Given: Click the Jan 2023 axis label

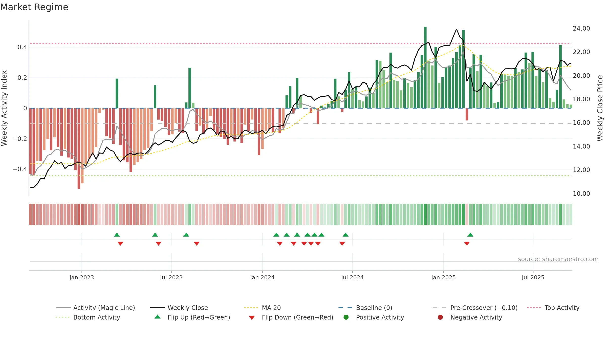Looking at the screenshot, I should pos(82,277).
